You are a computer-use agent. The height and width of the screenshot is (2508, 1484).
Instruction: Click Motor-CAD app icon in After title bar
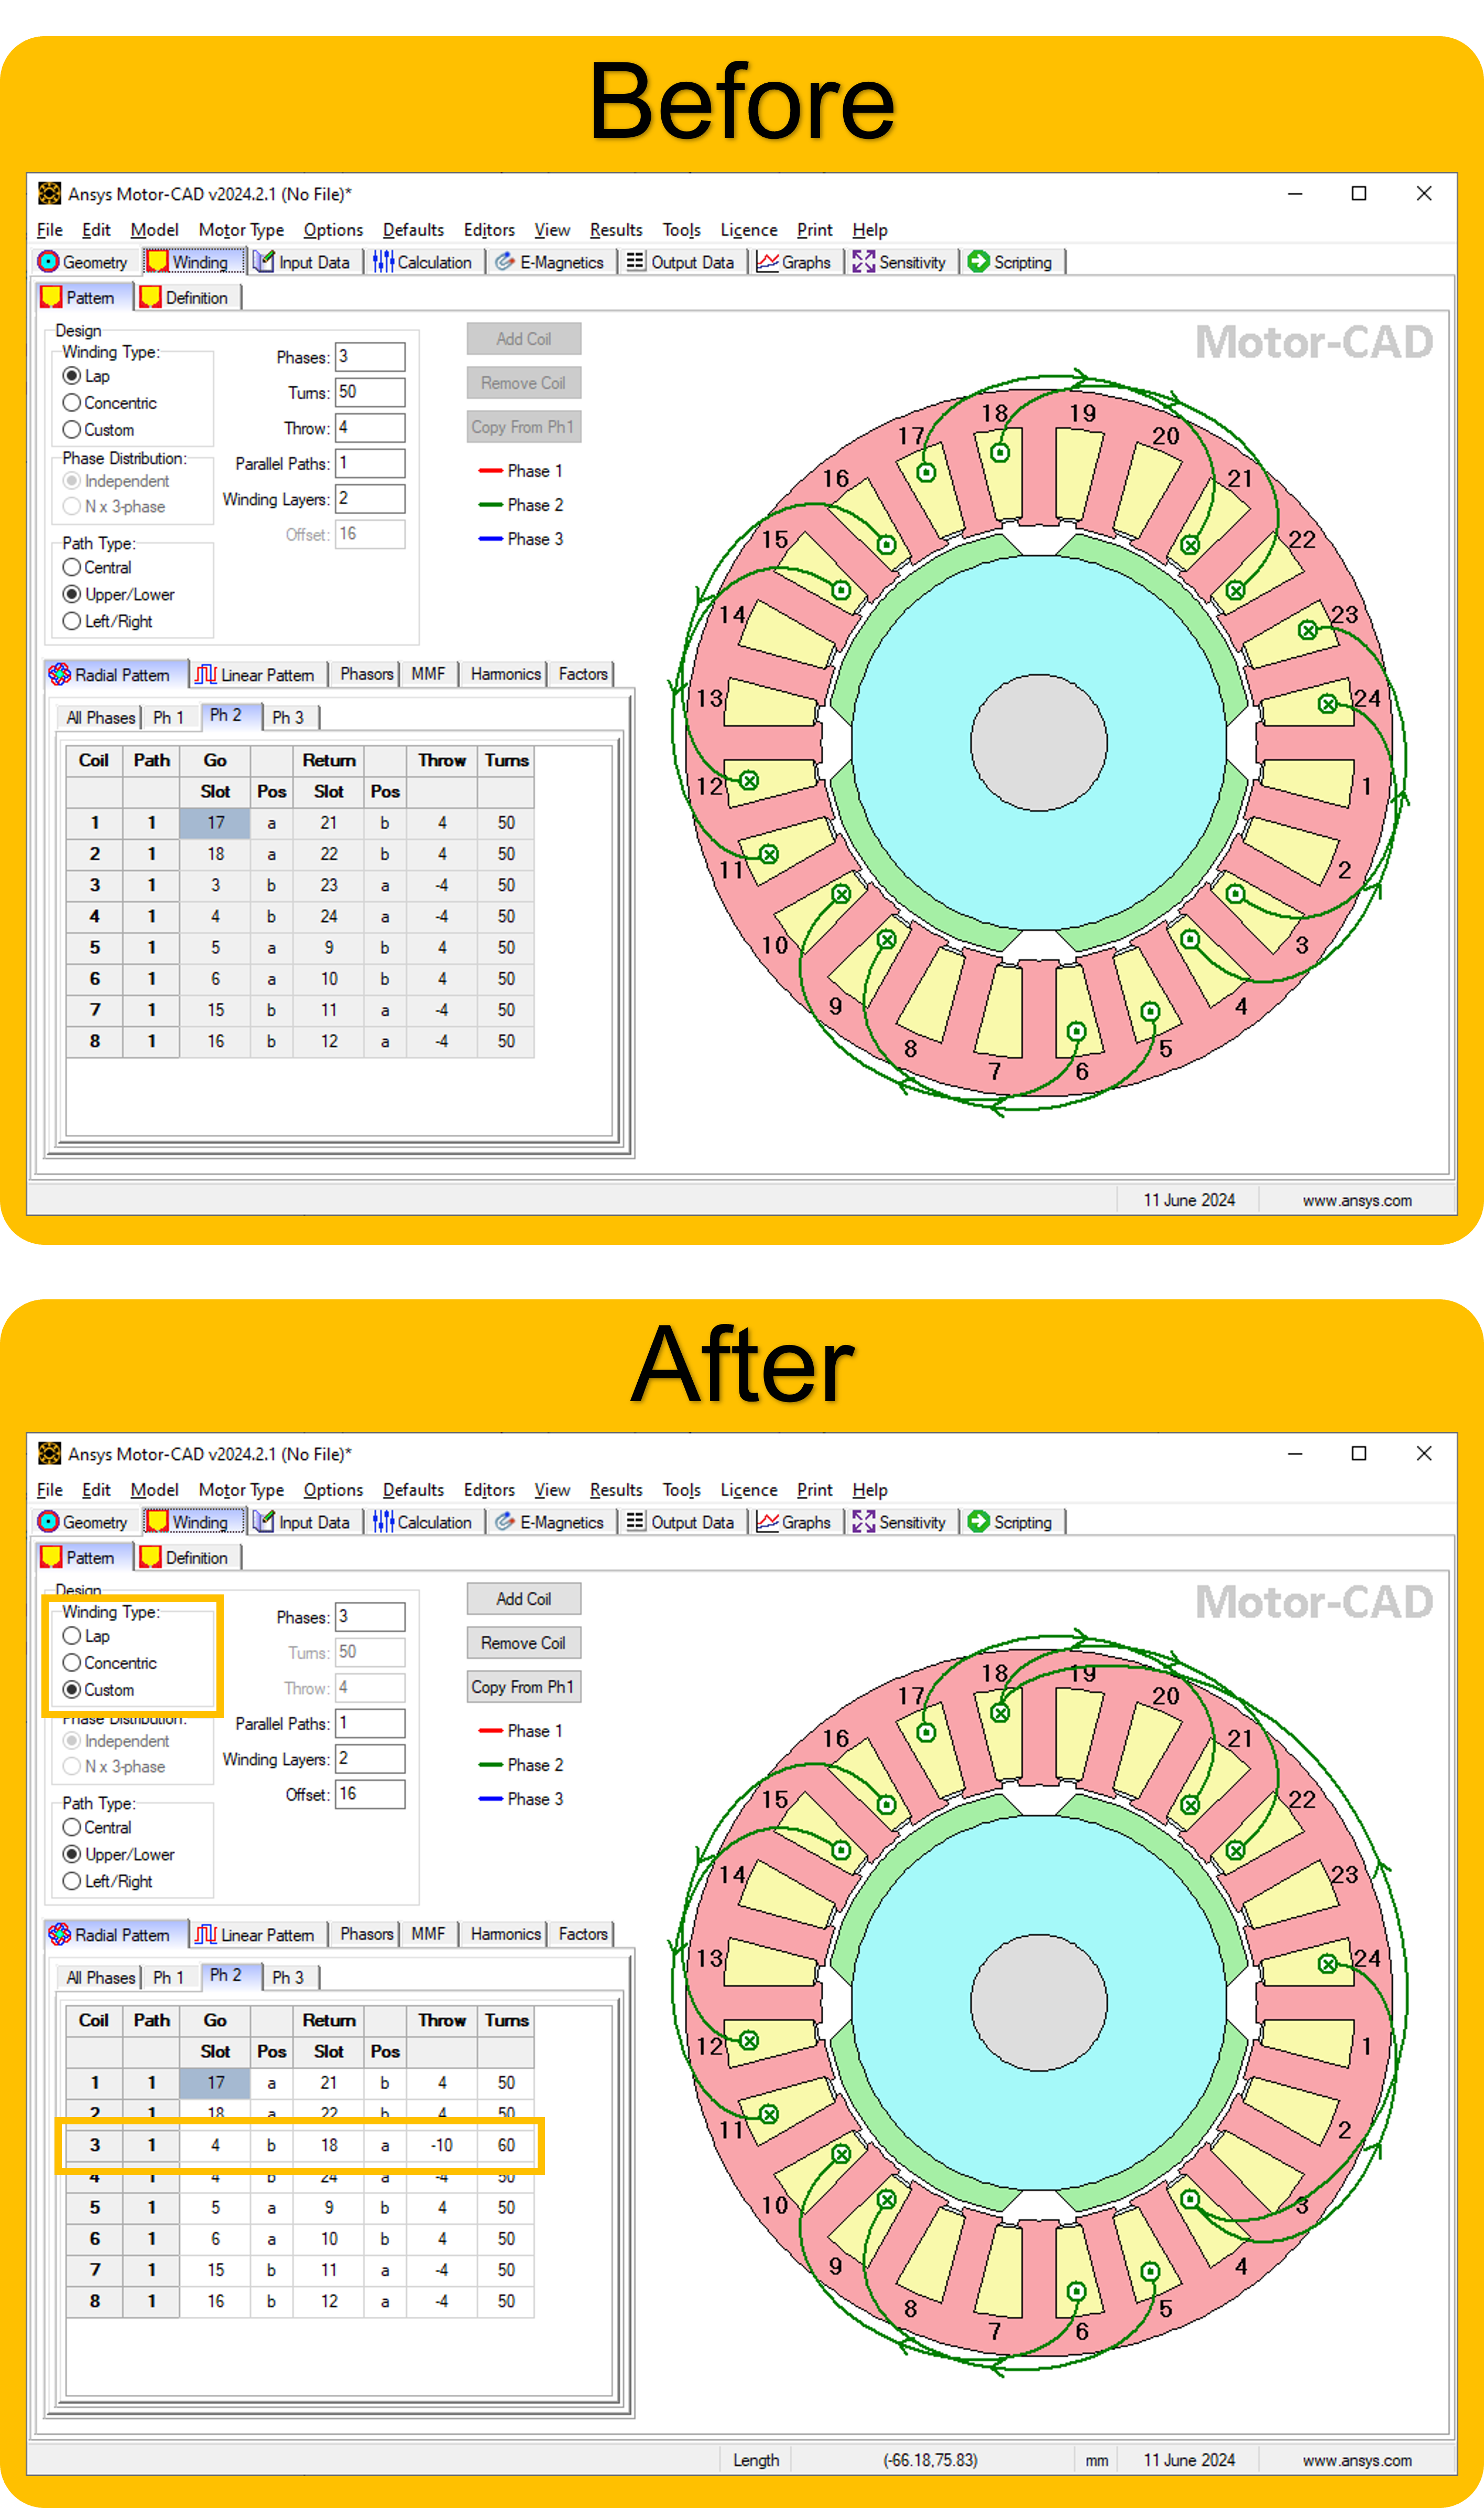point(49,1453)
